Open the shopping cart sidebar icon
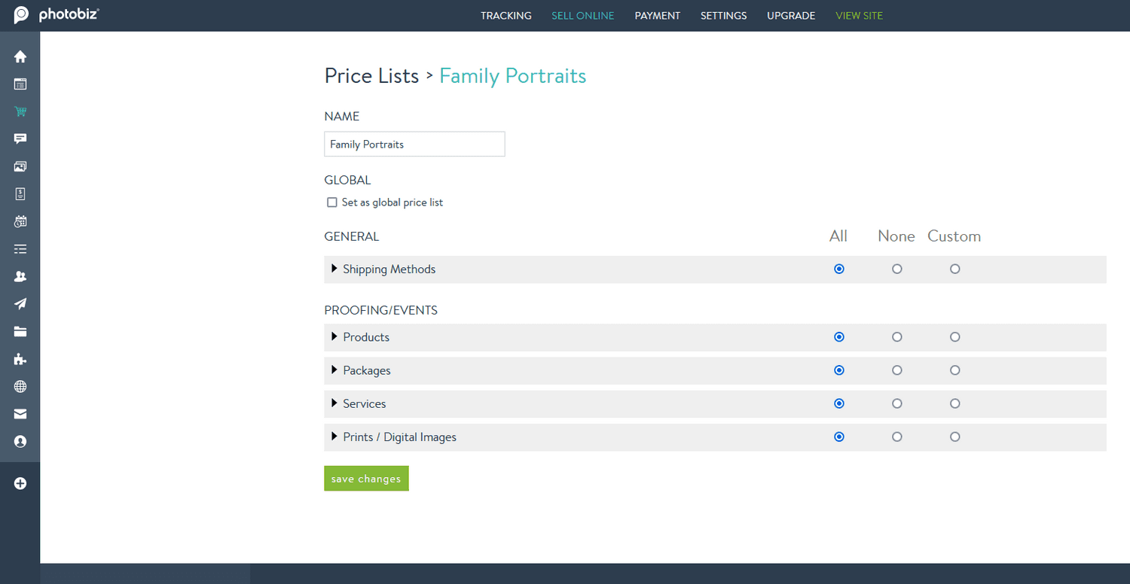This screenshot has height=584, width=1130. pyautogui.click(x=20, y=111)
